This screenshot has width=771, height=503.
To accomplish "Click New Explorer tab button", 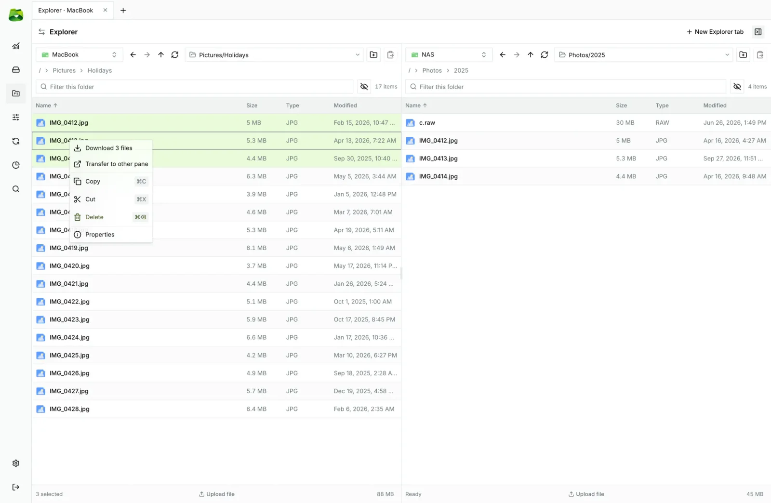I will pos(715,32).
